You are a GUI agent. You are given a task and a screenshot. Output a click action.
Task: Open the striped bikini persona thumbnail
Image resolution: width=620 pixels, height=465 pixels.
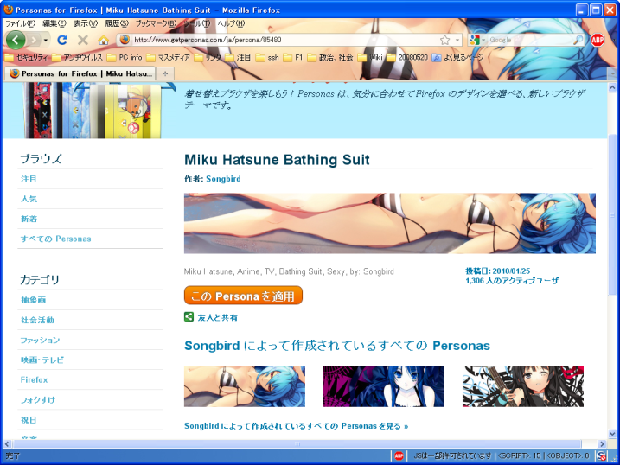coord(245,386)
